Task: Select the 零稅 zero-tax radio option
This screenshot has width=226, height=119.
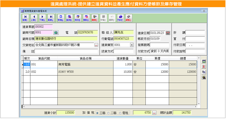Action: (120, 112)
